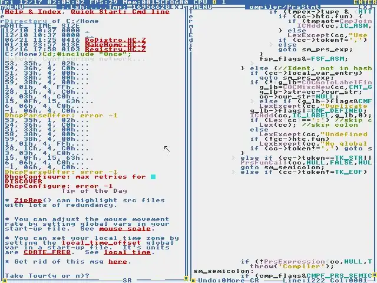The width and height of the screenshot is (377, 283).
Task: Open the Registry.HC.Z file link
Action: pos(115,50)
